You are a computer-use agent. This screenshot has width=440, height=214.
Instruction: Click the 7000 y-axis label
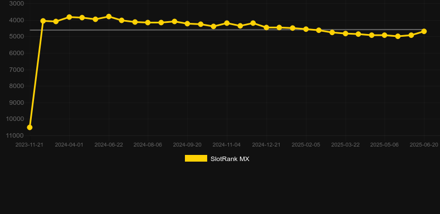pyautogui.click(x=17, y=69)
